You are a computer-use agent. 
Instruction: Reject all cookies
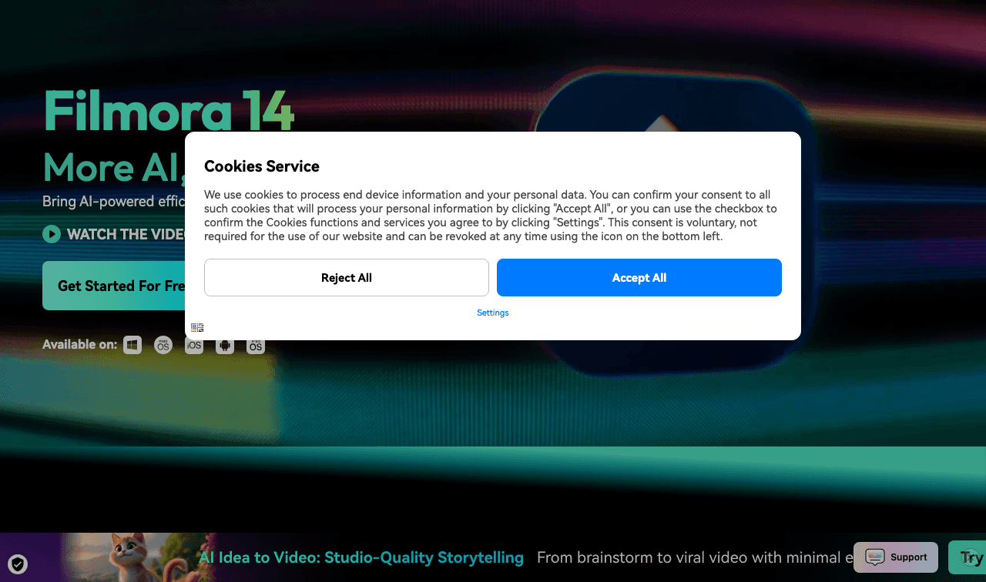click(x=346, y=277)
